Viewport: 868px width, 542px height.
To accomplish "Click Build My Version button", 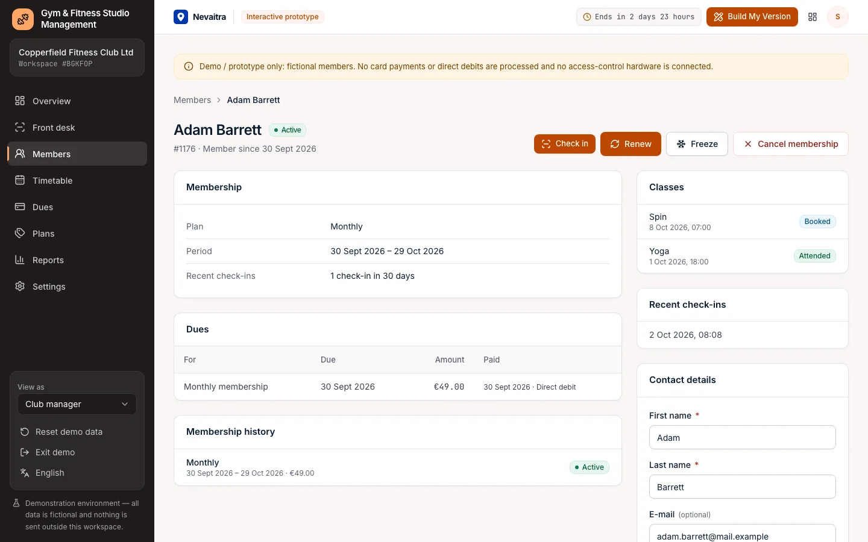I will (x=752, y=17).
